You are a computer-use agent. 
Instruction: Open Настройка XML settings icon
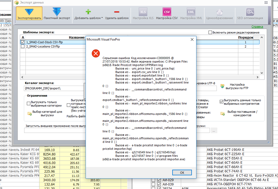[x=191, y=12]
